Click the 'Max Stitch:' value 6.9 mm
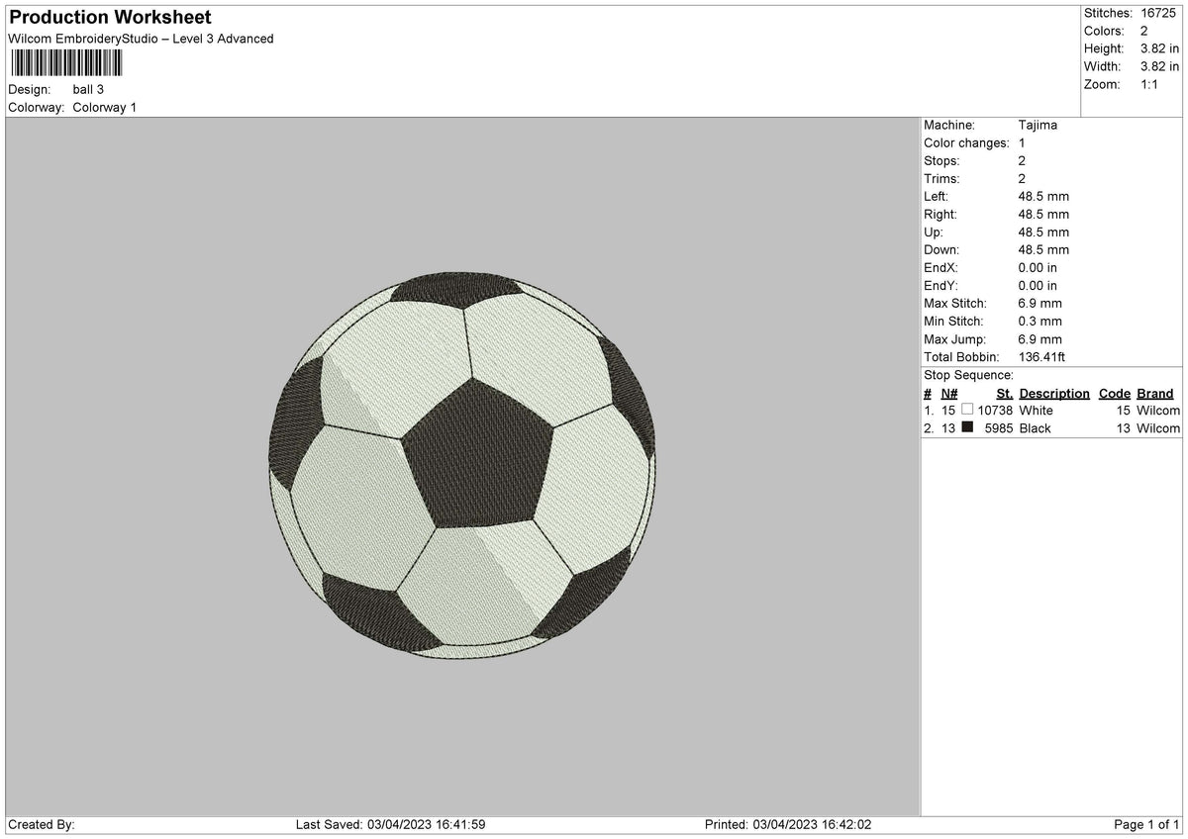The image size is (1188, 839). tap(1039, 303)
